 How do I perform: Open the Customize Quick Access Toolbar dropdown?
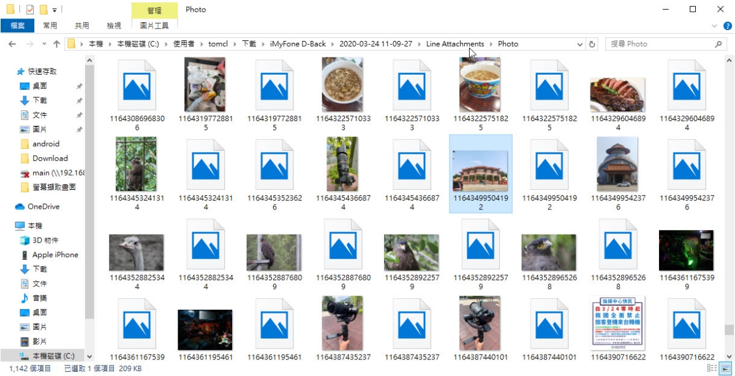[x=55, y=10]
